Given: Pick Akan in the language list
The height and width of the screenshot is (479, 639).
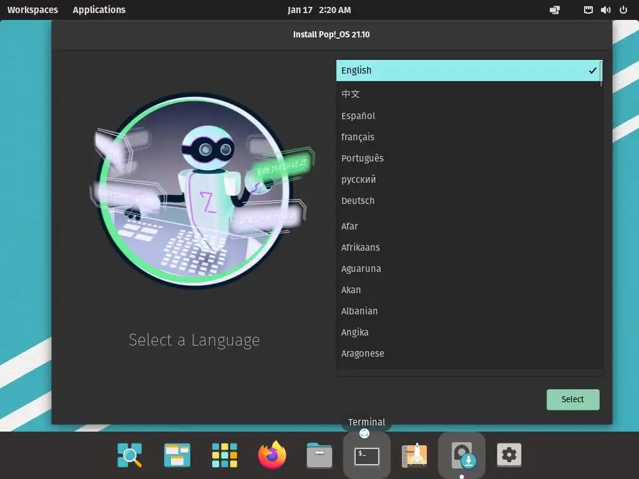Looking at the screenshot, I should tap(468, 289).
